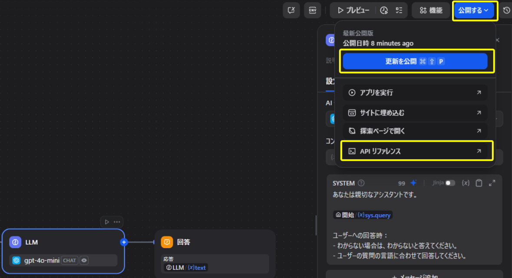Run the LLM node with play icon
Image resolution: width=512 pixels, height=278 pixels.
pos(107,222)
